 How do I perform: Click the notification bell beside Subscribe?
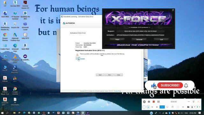point(186,85)
